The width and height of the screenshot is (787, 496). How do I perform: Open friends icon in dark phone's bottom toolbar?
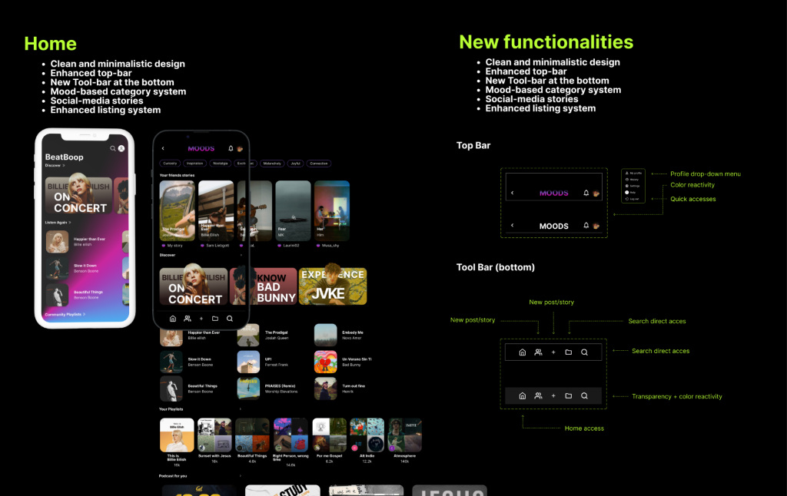tap(187, 318)
